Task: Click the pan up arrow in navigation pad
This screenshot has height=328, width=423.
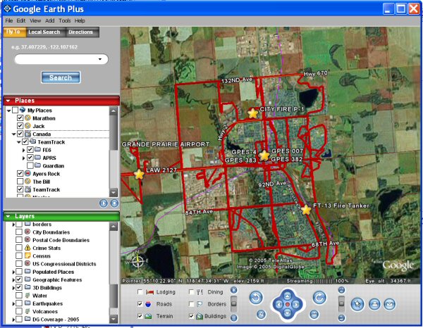Action: point(288,296)
